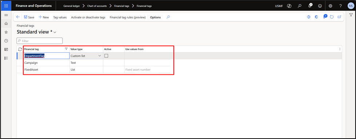Expand the Standard view chevron
The height and width of the screenshot is (139, 356).
tap(55, 32)
